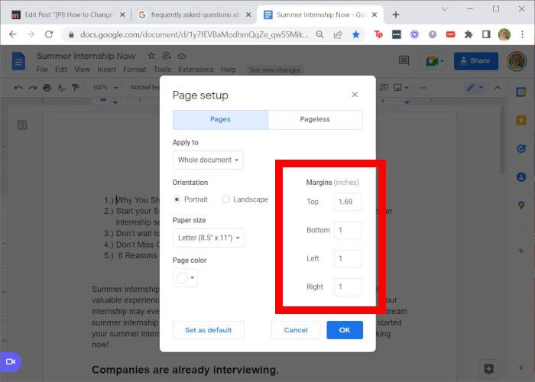The width and height of the screenshot is (535, 382).
Task: Click the browser address bar URL
Action: point(194,34)
